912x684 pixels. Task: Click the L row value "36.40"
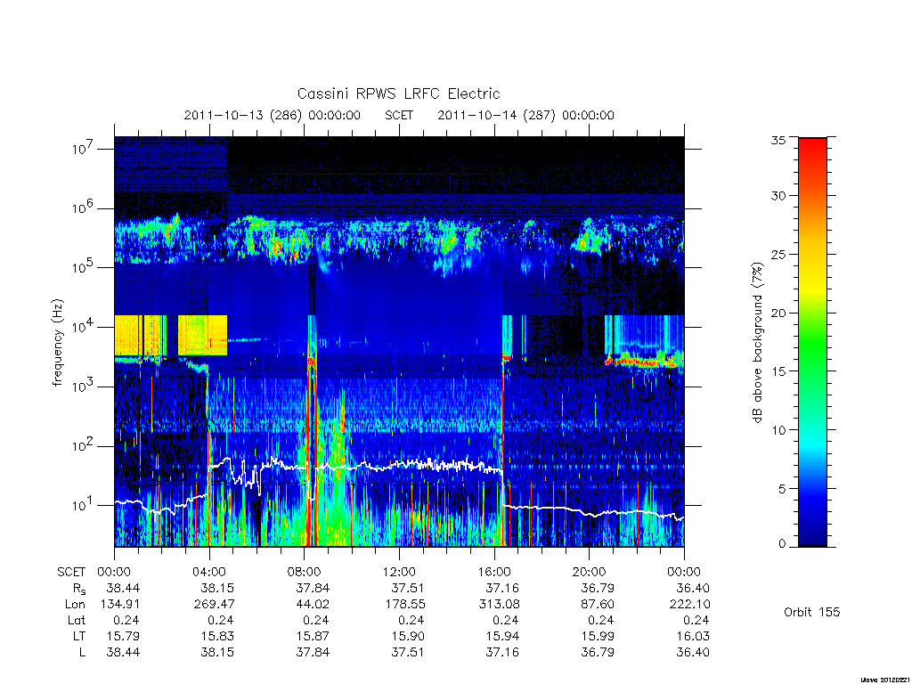pyautogui.click(x=693, y=652)
